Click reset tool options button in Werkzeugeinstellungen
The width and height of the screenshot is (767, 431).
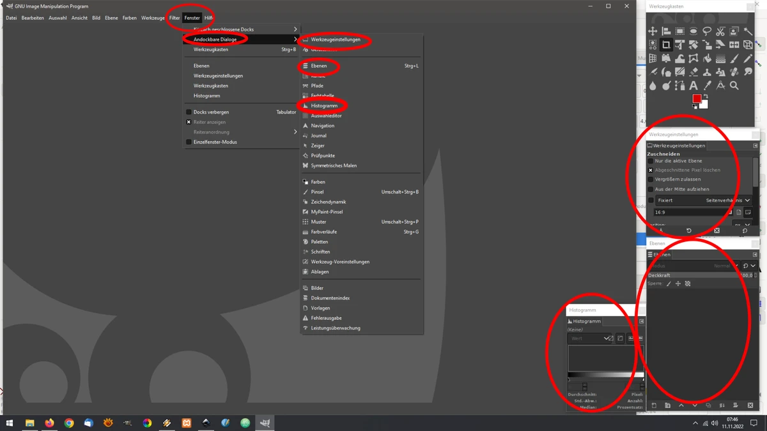pos(745,231)
